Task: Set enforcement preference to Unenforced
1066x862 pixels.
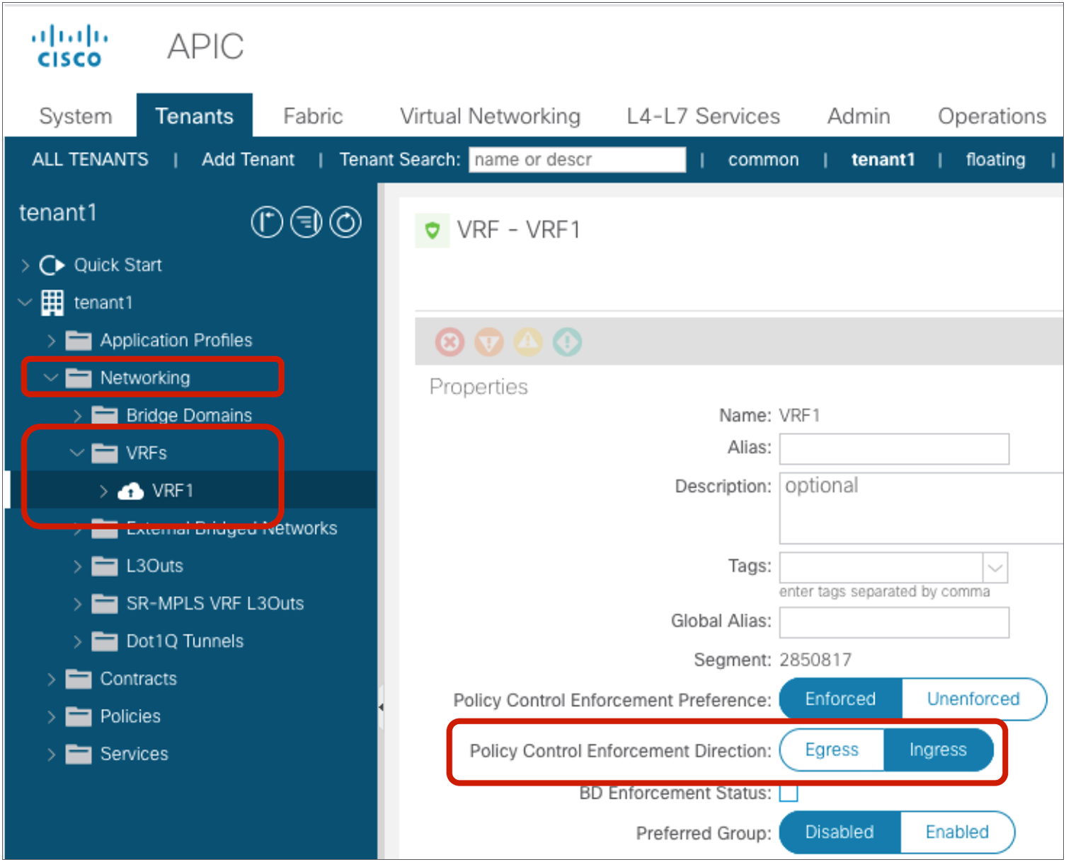Action: coord(974,699)
